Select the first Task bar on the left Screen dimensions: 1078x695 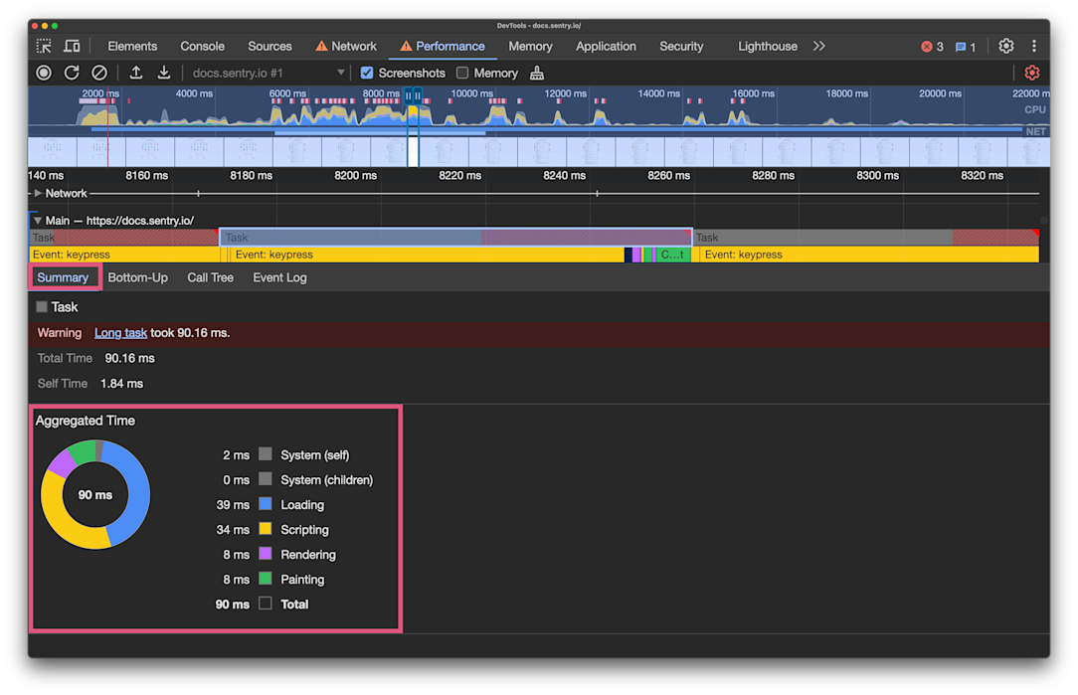tap(123, 238)
